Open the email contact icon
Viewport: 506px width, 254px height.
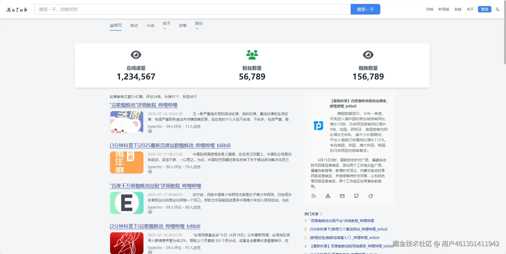pyautogui.click(x=342, y=196)
